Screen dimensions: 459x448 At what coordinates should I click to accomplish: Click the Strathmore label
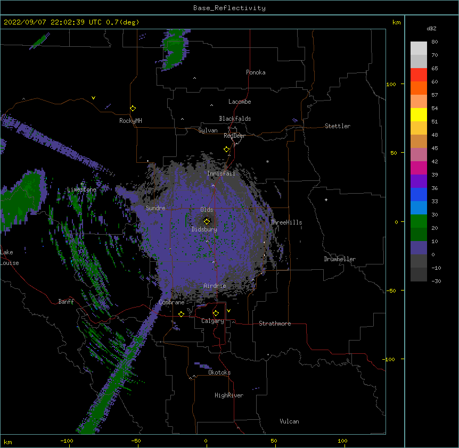275,323
